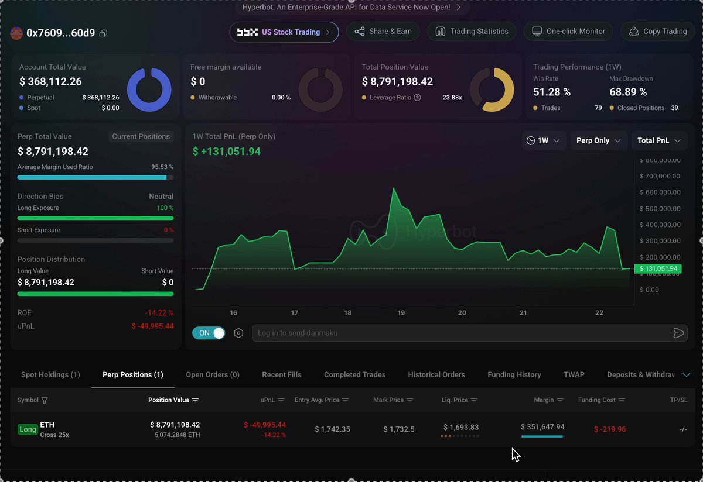The width and height of the screenshot is (703, 482).
Task: Start Copy Trading
Action: click(658, 32)
